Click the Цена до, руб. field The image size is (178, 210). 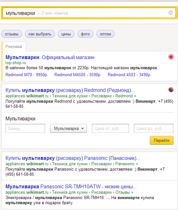coord(154,128)
